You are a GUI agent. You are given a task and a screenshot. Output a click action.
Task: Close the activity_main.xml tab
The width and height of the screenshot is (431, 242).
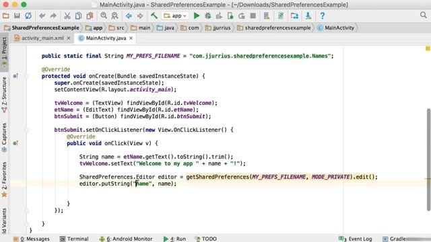click(x=69, y=38)
